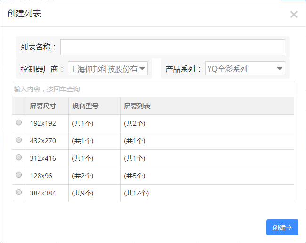Open the (共17个) screen list link
This screenshot has width=306, height=243.
click(137, 193)
